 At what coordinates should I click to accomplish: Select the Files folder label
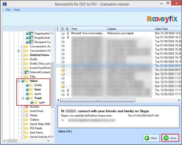tap(32, 76)
